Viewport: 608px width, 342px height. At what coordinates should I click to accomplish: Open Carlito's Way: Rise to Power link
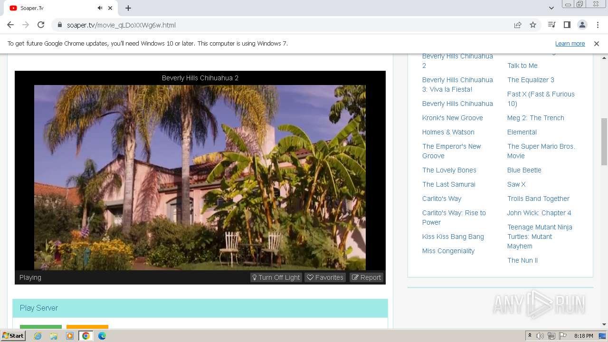(454, 218)
